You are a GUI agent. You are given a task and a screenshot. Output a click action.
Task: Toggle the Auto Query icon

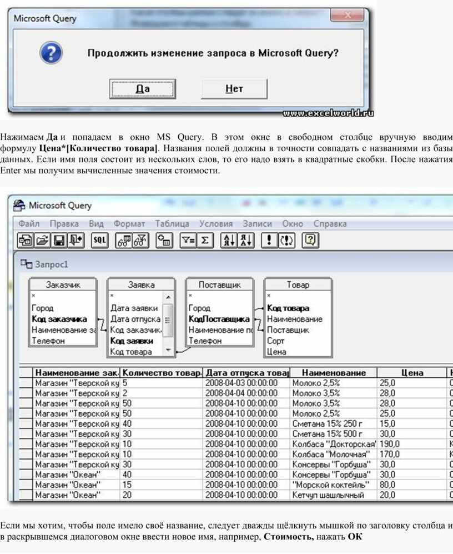[286, 241]
